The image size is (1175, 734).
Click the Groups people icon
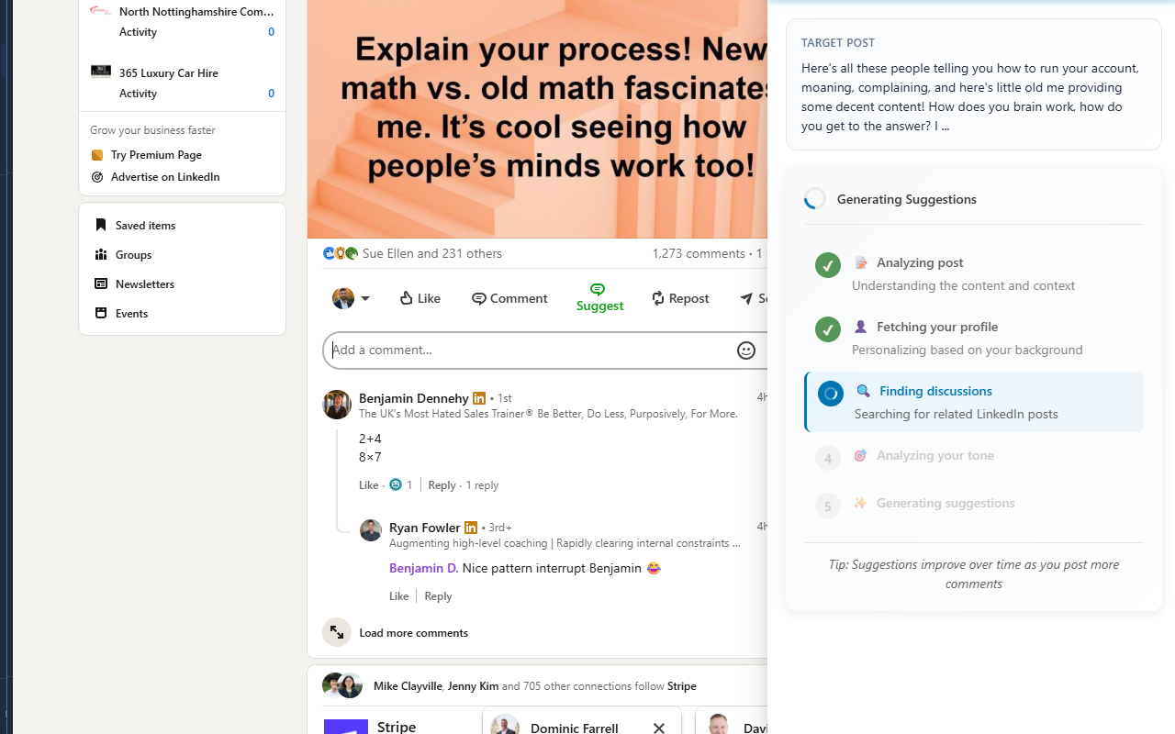tap(101, 254)
